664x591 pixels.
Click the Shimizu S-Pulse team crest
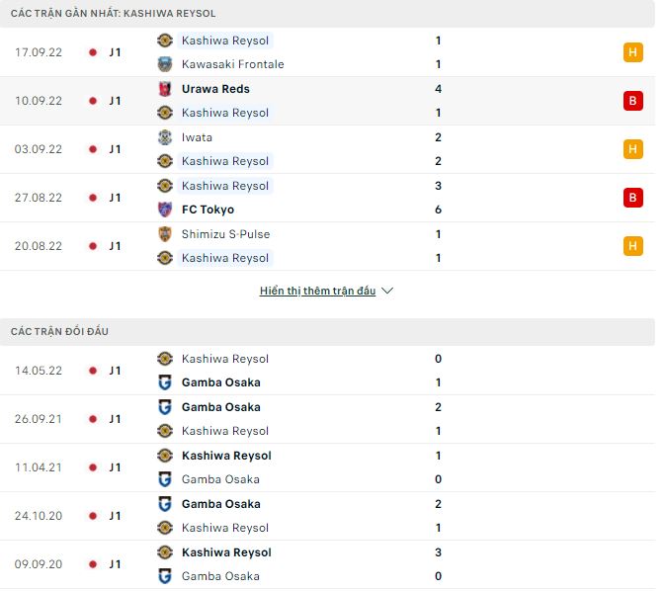[x=165, y=234]
